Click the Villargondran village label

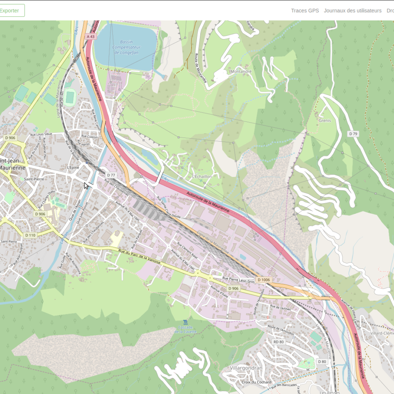coord(246,368)
